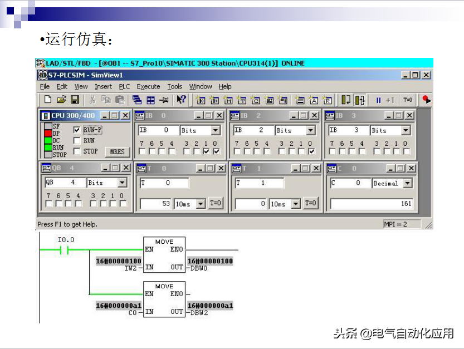Click the T 0 timer value field showing 53
The image size is (464, 349).
[x=155, y=204]
